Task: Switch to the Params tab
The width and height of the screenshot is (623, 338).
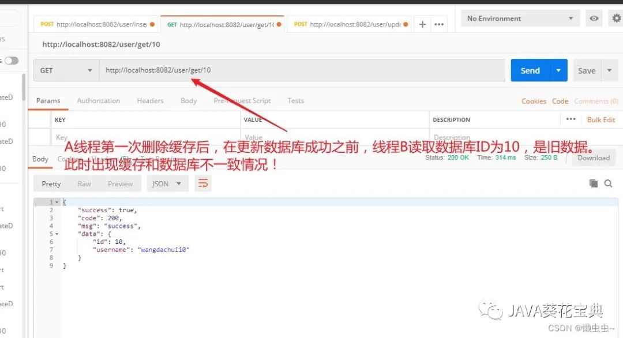Action: tap(48, 100)
